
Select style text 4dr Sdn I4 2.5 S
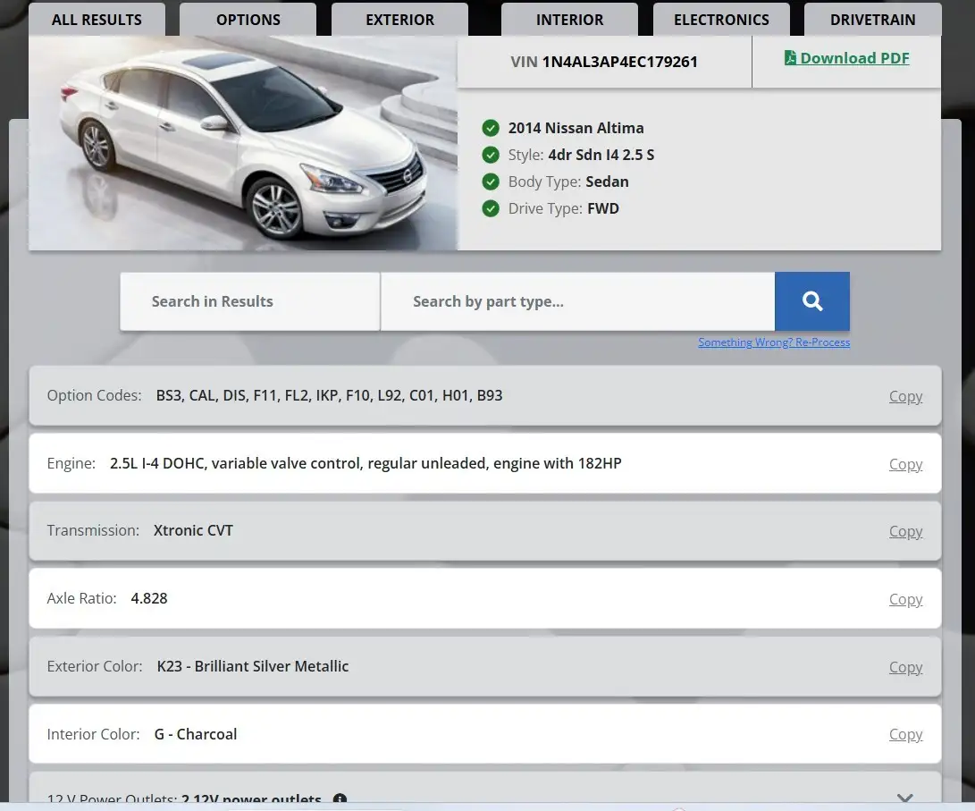pyautogui.click(x=601, y=155)
